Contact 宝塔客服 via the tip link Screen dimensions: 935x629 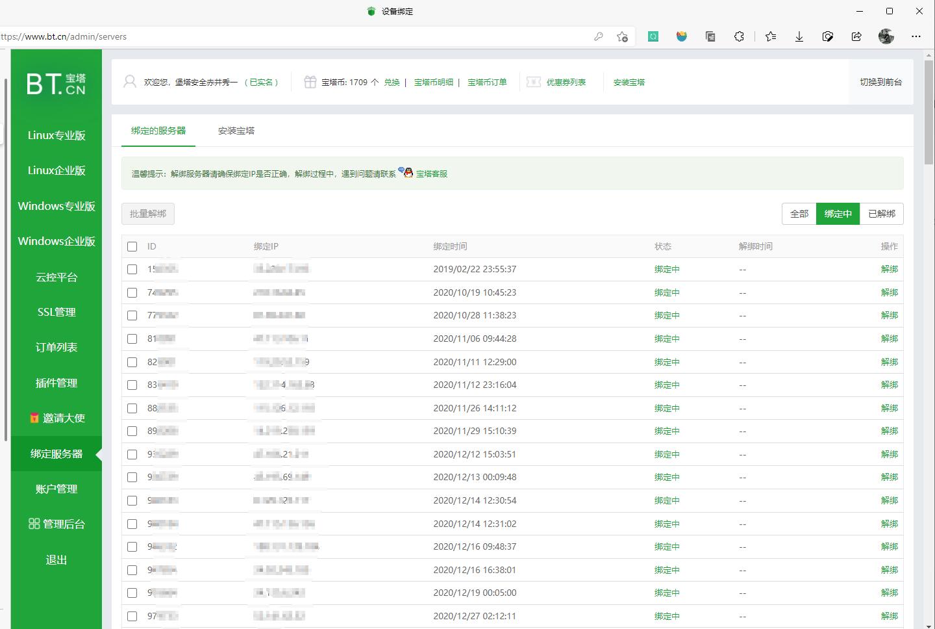432,173
